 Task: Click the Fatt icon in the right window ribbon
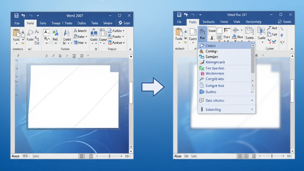(x=269, y=34)
